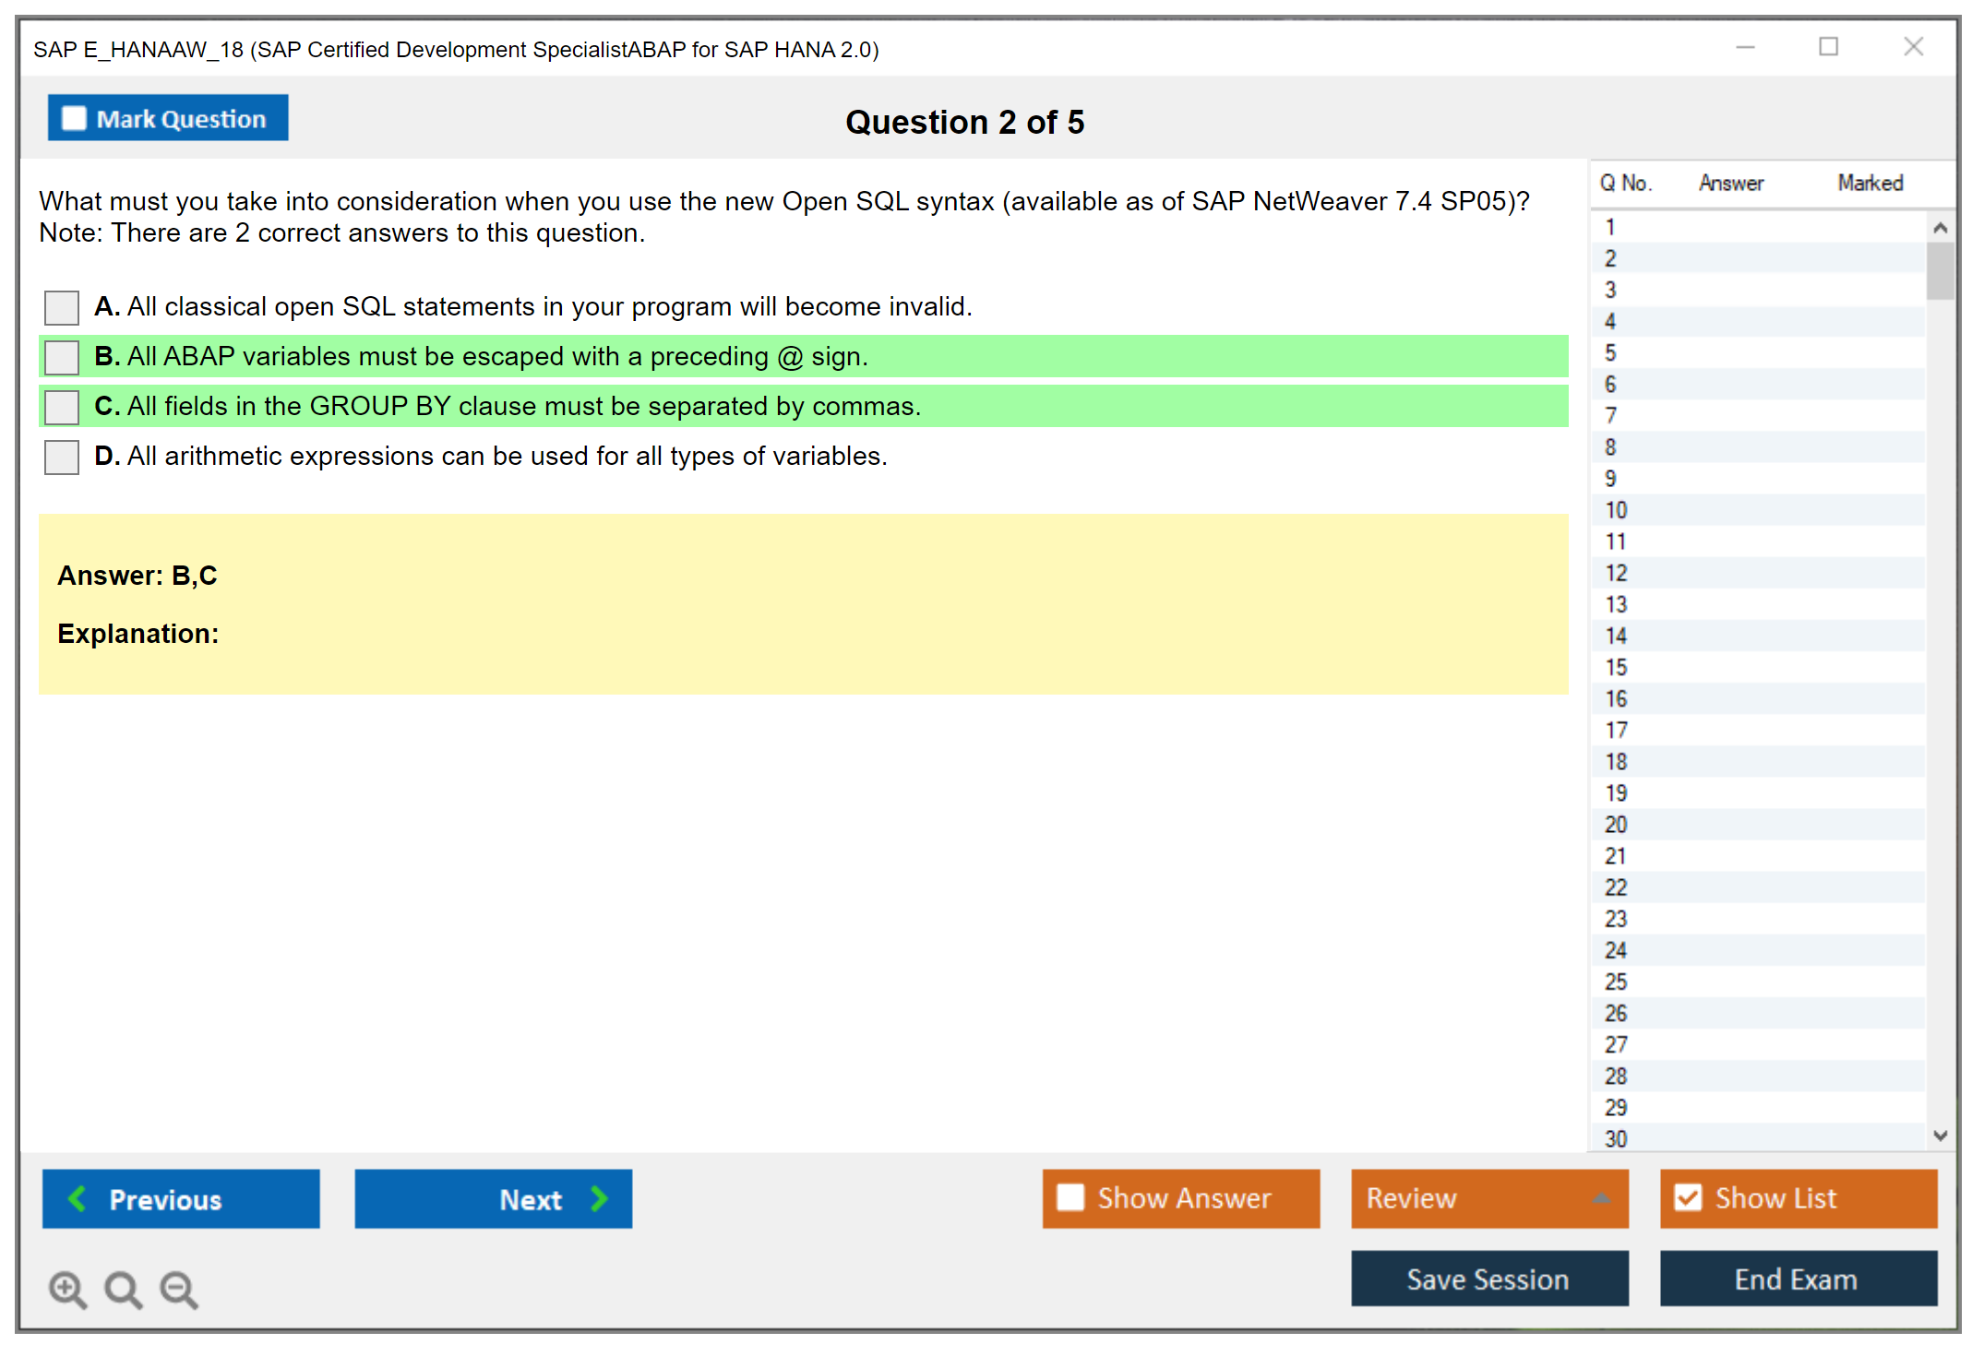
Task: Uncheck the Show List option
Action: (1688, 1197)
